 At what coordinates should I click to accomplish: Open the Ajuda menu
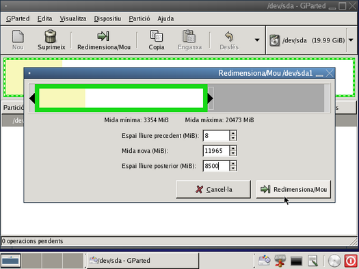[x=165, y=18]
